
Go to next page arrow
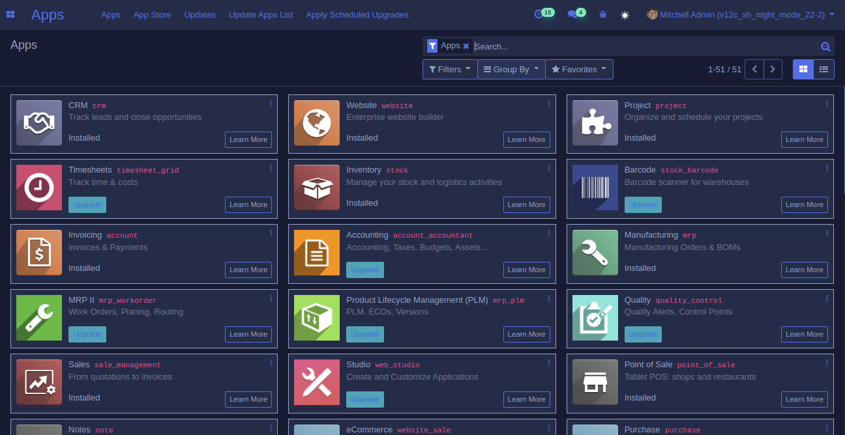tap(773, 69)
